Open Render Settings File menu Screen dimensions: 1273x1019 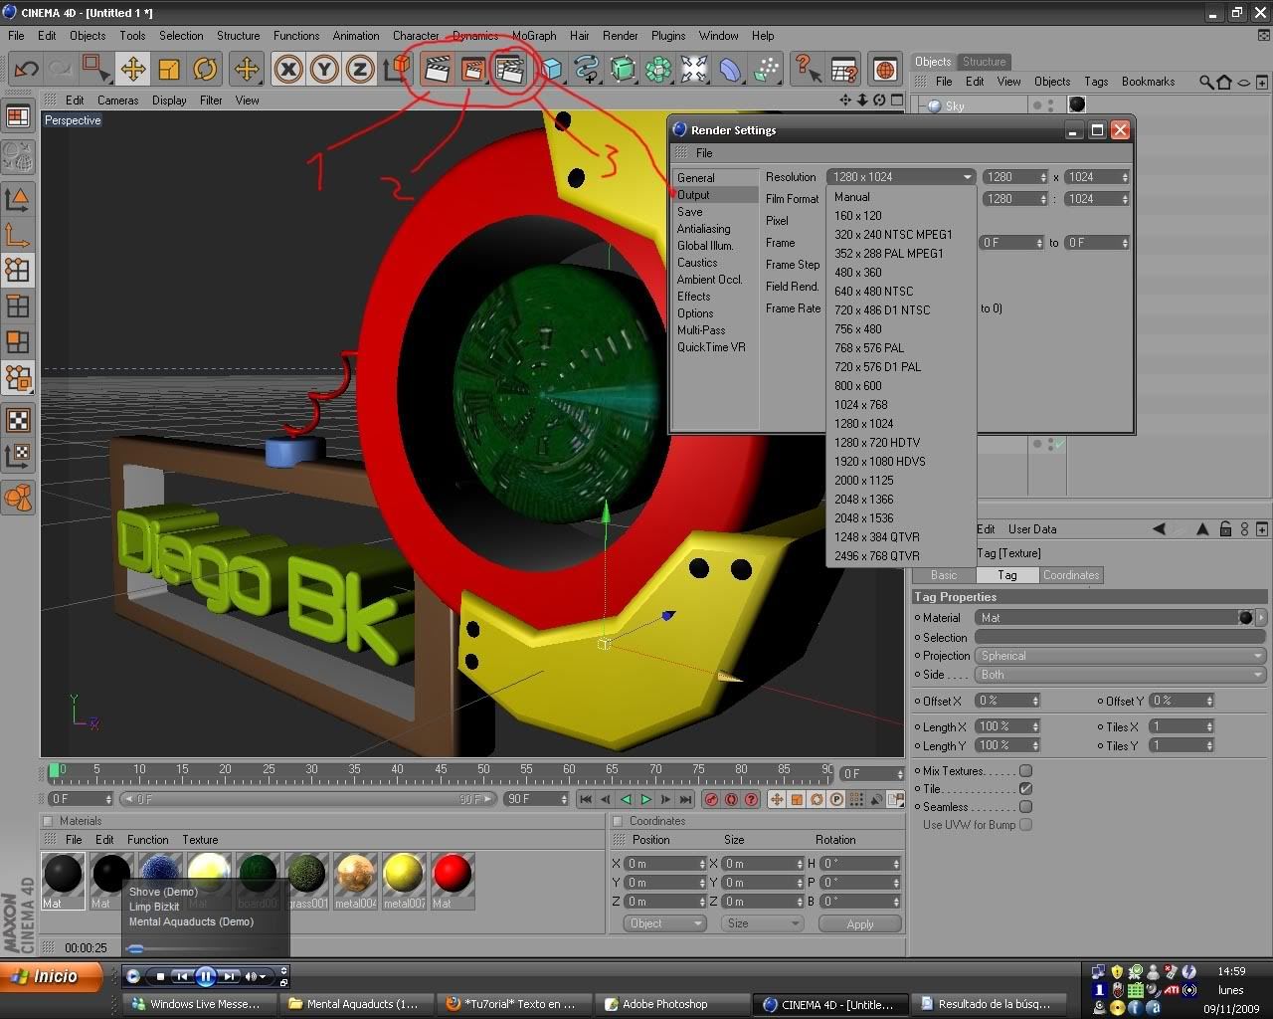point(704,153)
